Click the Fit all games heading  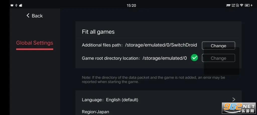pyautogui.click(x=98, y=32)
